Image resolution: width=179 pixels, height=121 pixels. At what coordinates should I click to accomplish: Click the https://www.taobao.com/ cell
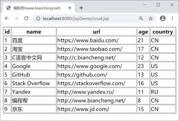(96, 49)
